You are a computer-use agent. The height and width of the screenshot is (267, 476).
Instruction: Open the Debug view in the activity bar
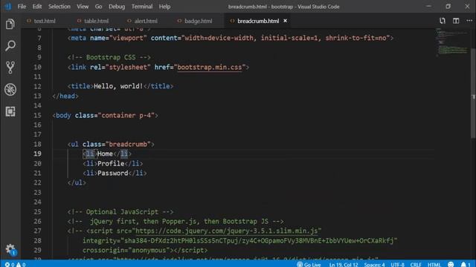(10, 90)
